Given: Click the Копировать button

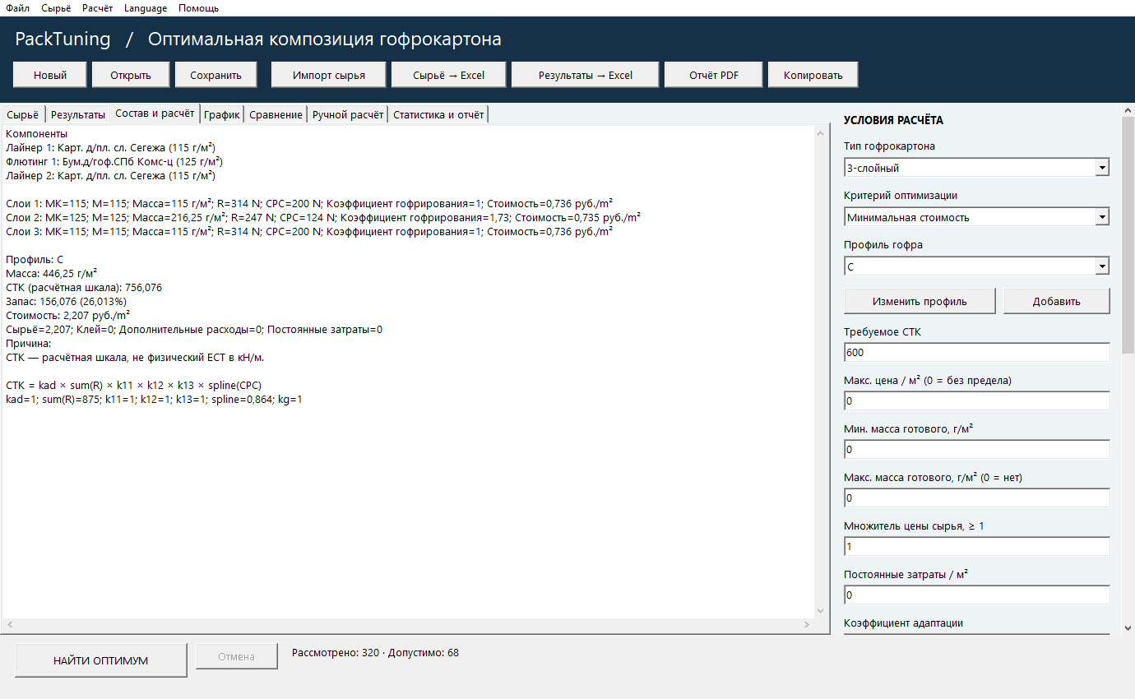Looking at the screenshot, I should [x=813, y=75].
